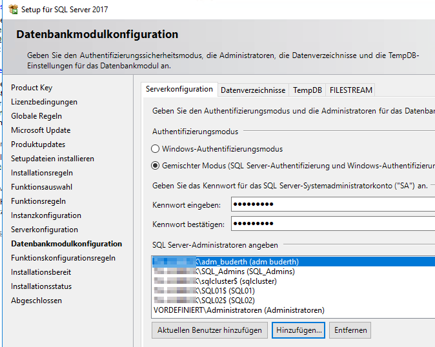Screen dimensions: 435x347
Task: Click Funktionskonfigurationsregeln step in sidebar
Action: pyautogui.click(x=63, y=258)
